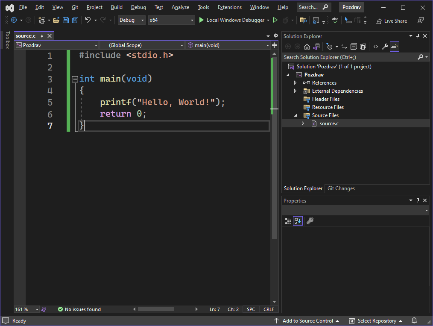
Task: Open the (Global Scope) dropdown
Action: coord(142,45)
